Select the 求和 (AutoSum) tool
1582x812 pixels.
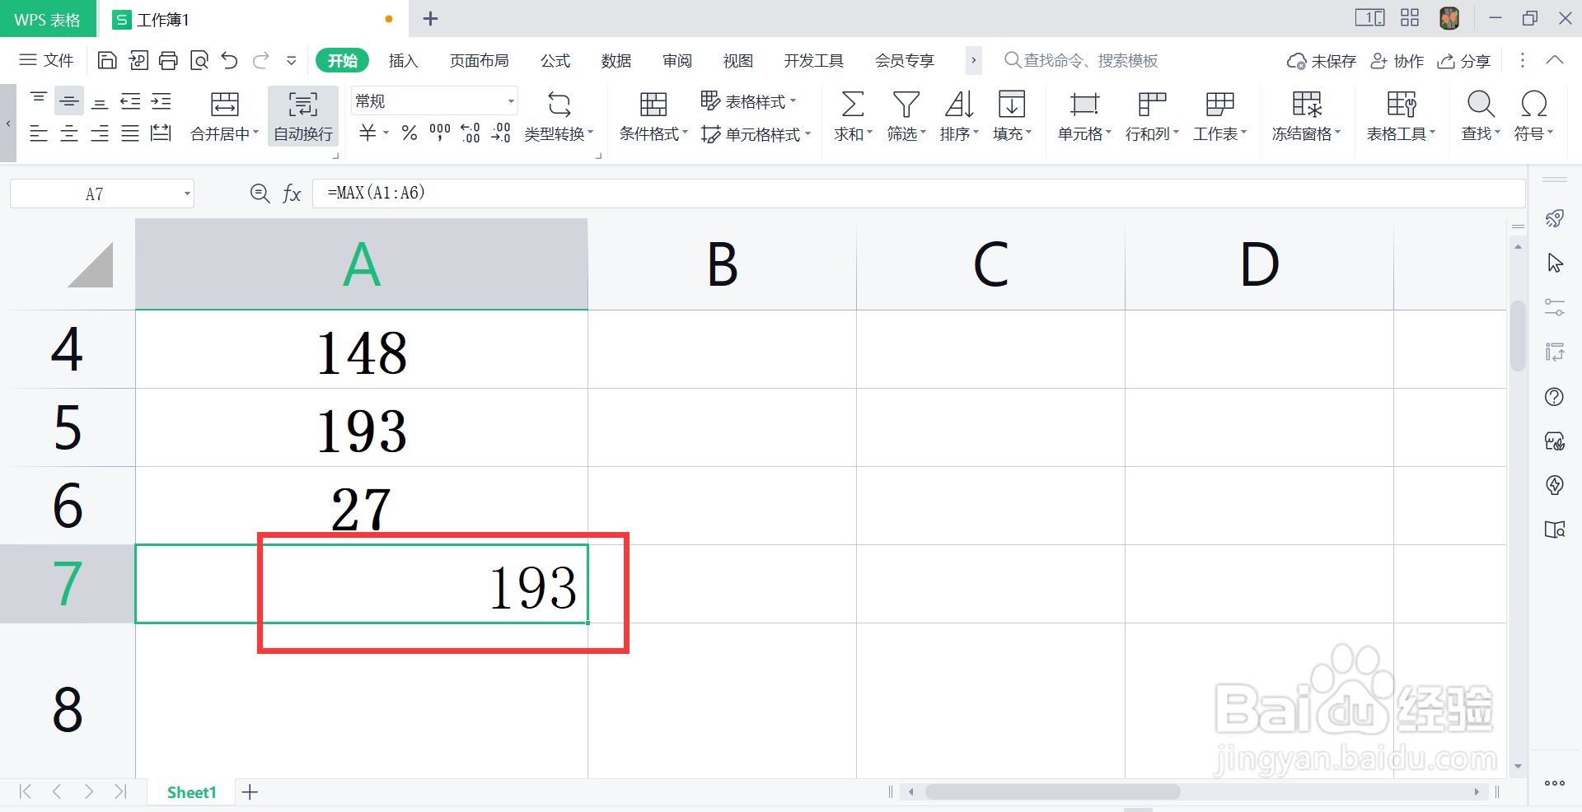(x=851, y=115)
